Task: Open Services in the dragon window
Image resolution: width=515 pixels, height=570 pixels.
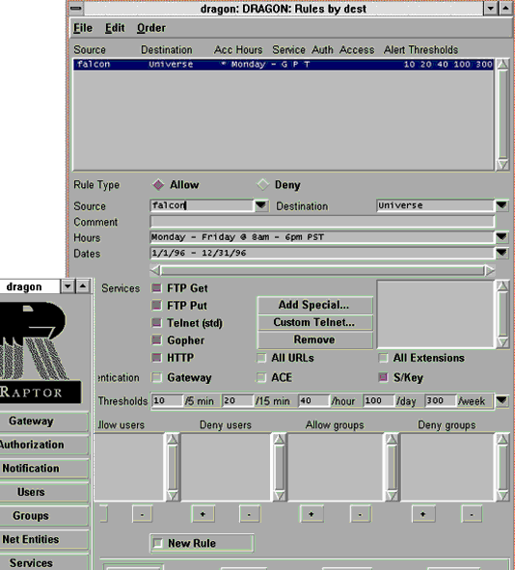Action: pos(43,562)
